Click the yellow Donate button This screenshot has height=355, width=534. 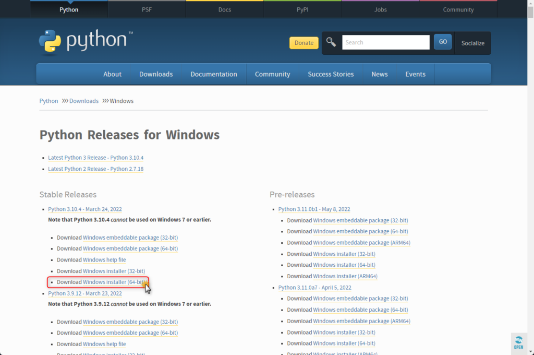tap(304, 43)
